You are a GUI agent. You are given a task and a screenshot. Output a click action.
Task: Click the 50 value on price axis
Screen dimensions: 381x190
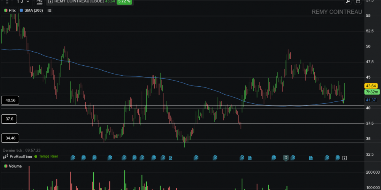pos(368,46)
